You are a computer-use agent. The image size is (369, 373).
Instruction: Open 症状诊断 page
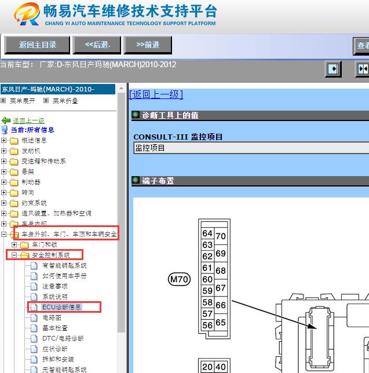55,349
